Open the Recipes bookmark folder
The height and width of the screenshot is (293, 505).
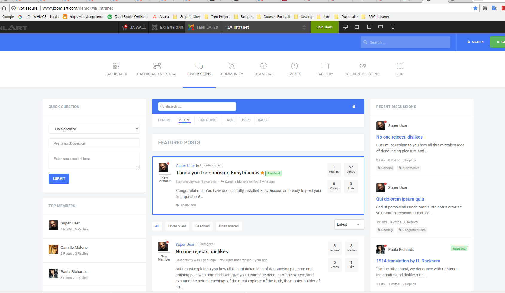[x=244, y=17]
